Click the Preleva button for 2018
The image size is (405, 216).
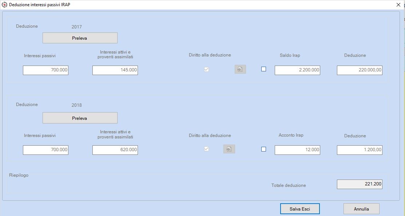pyautogui.click(x=80, y=118)
